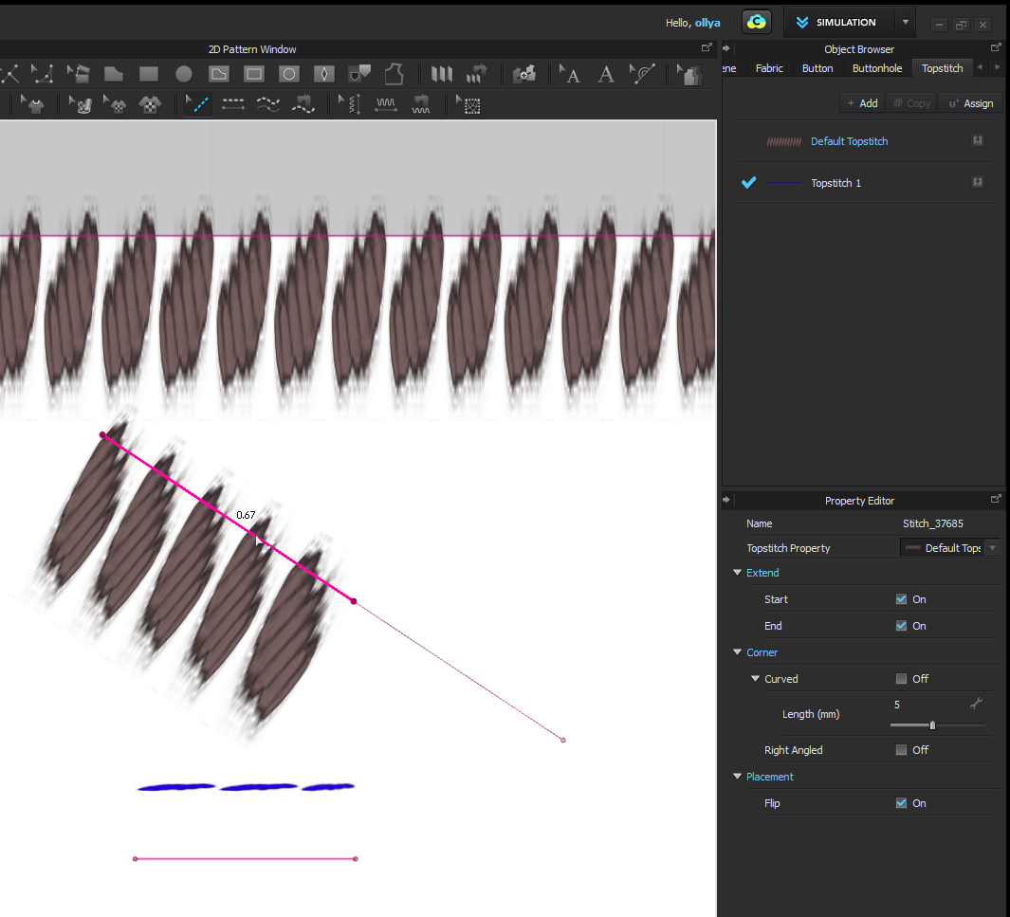The height and width of the screenshot is (917, 1010).
Task: Choose the Edit Texture (A) tool
Action: pos(570,74)
